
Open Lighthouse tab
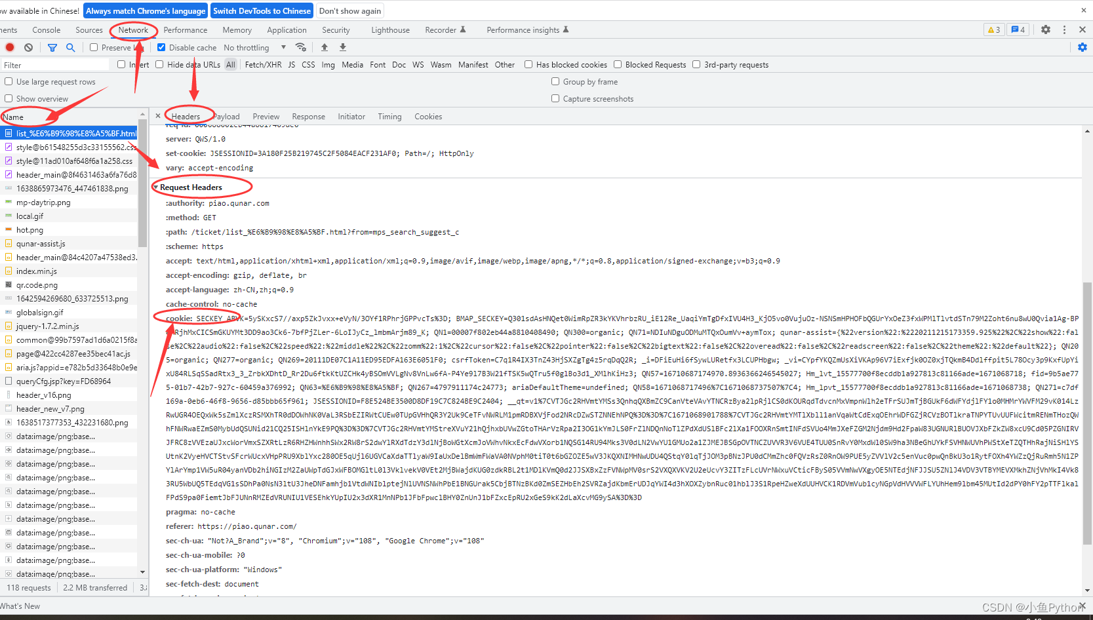click(390, 29)
